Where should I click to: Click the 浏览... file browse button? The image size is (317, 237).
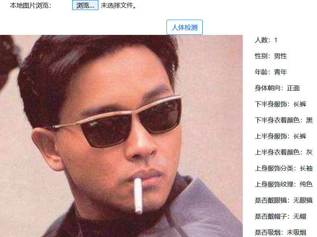pos(85,5)
